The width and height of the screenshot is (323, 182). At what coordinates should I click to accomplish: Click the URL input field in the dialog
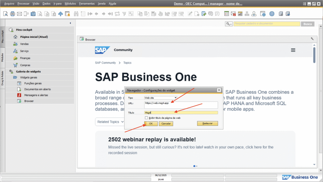point(181,105)
